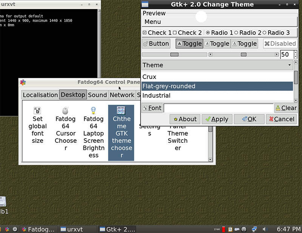302x233 pixels.
Task: Click the spin box value 50
Action: [x=287, y=54]
